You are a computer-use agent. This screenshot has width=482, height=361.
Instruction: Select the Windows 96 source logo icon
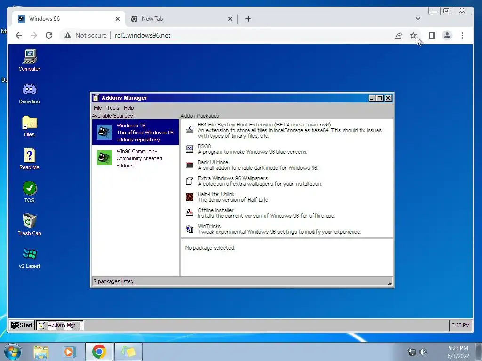click(104, 132)
